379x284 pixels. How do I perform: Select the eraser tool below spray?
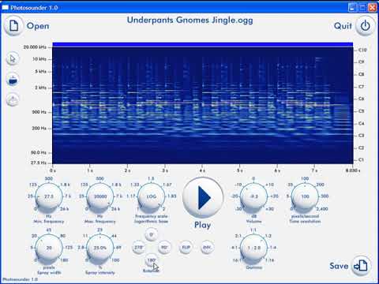pyautogui.click(x=13, y=100)
